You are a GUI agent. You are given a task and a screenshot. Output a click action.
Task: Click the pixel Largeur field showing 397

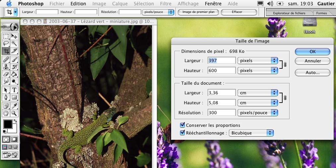pyautogui.click(x=222, y=60)
